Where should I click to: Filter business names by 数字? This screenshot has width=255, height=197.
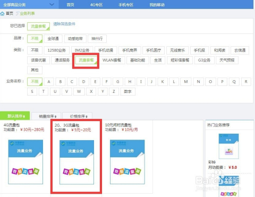[x=127, y=91]
